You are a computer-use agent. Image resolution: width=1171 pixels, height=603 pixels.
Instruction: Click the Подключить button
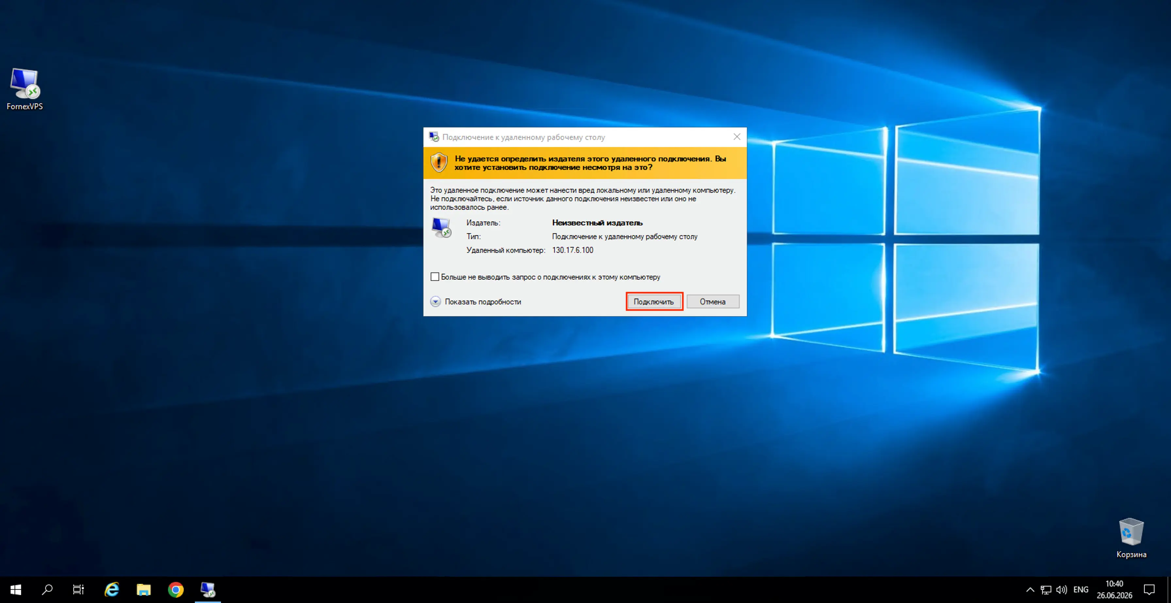click(x=654, y=302)
